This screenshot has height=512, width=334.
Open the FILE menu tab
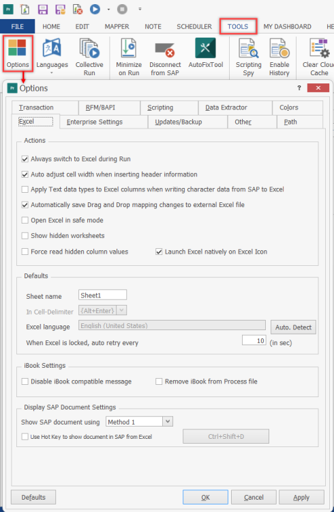17,27
